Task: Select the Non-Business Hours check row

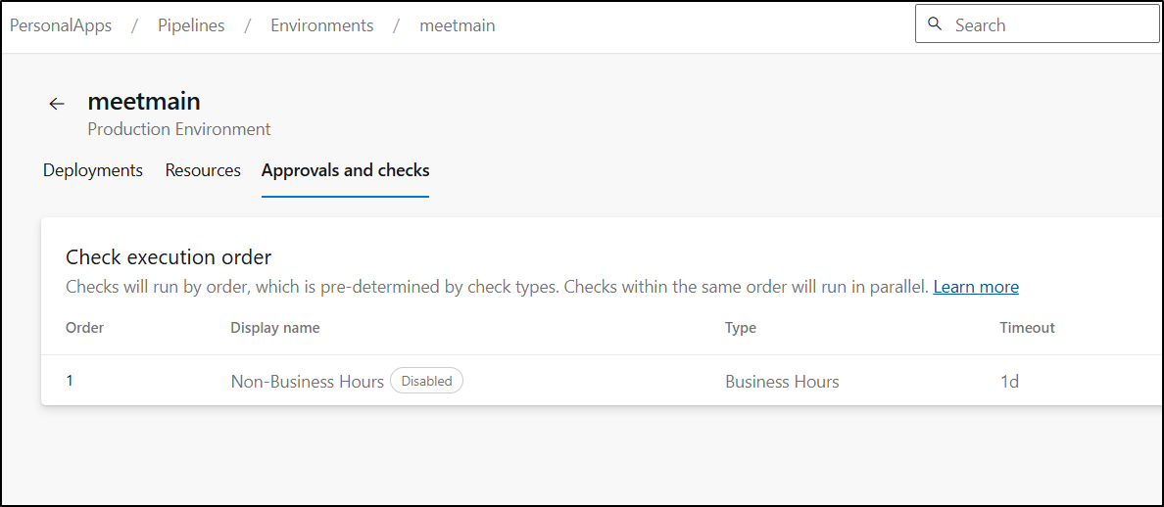Action: click(x=602, y=381)
